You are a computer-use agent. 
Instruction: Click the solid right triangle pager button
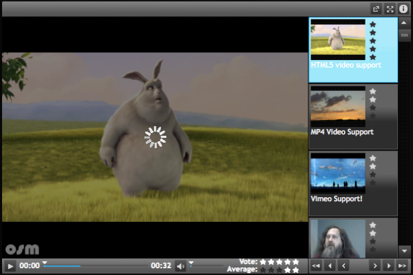pyautogui.click(x=388, y=265)
